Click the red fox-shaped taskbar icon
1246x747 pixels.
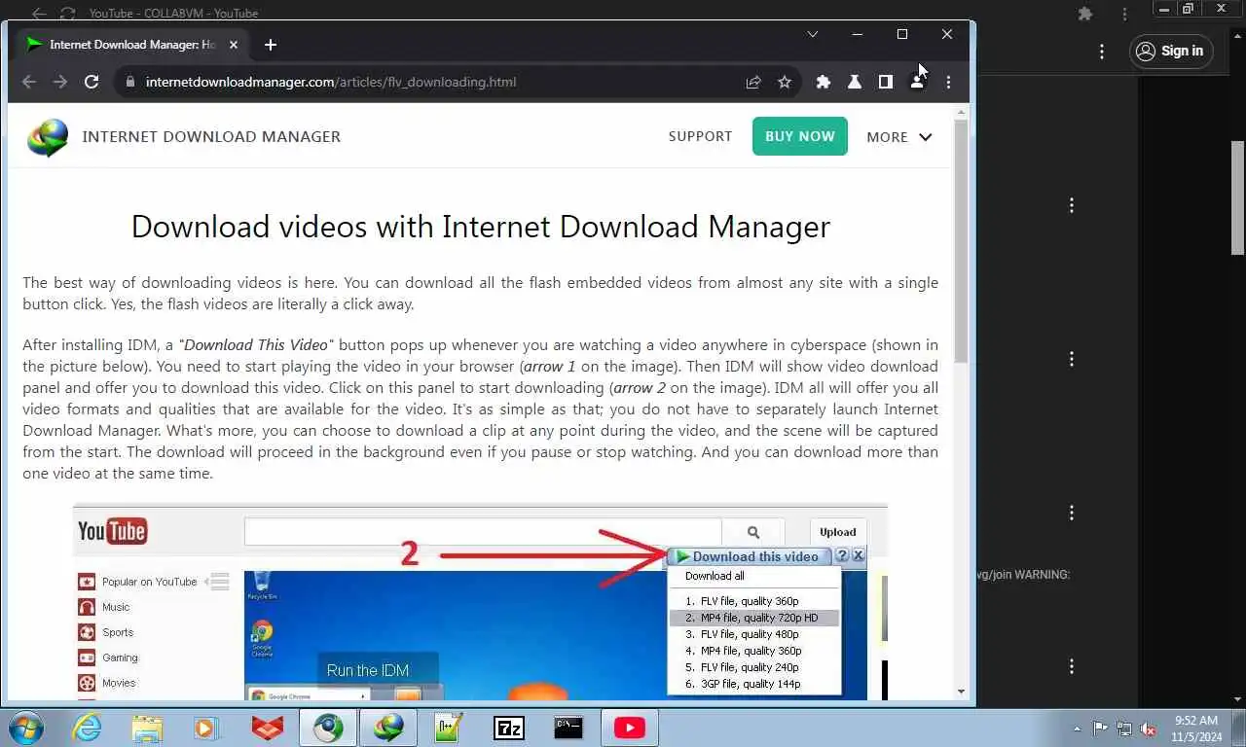click(x=268, y=728)
